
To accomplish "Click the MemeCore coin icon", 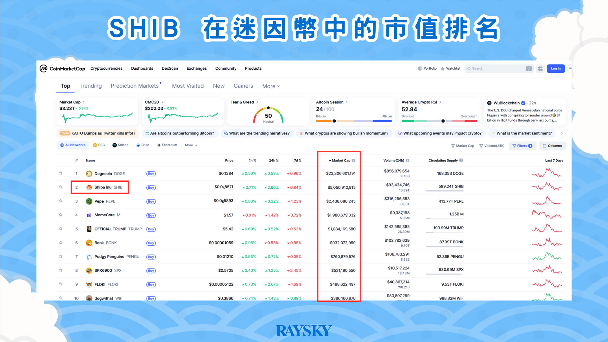I will [x=89, y=215].
